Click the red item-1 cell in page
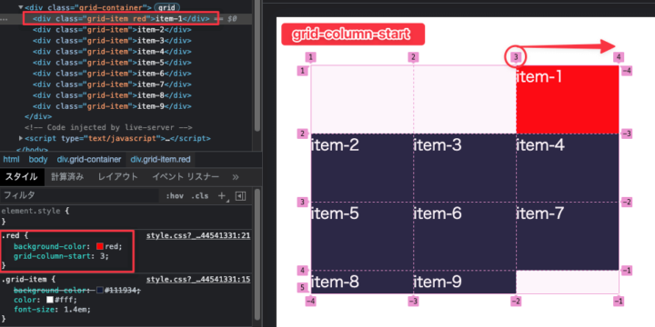This screenshot has width=655, height=327. 568,99
